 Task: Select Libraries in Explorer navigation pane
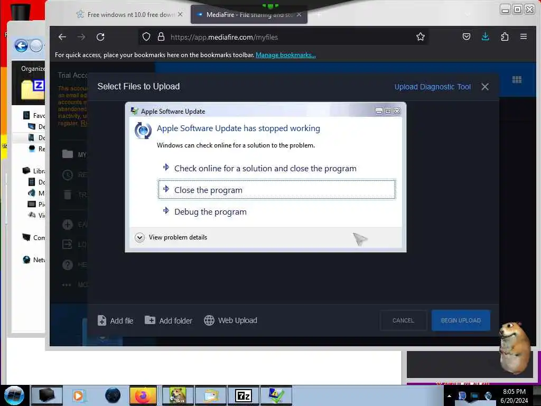pyautogui.click(x=34, y=171)
